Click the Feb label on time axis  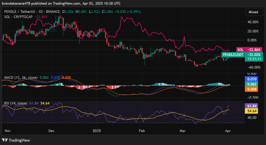pyautogui.click(x=142, y=131)
